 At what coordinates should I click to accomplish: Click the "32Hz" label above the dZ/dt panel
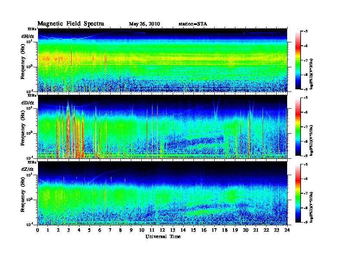point(32,162)
